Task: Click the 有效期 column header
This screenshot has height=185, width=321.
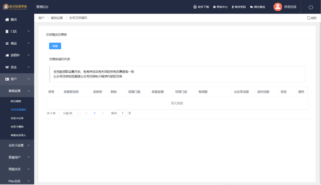Action: point(203,92)
